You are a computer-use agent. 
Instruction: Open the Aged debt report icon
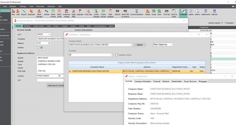pos(73,13)
